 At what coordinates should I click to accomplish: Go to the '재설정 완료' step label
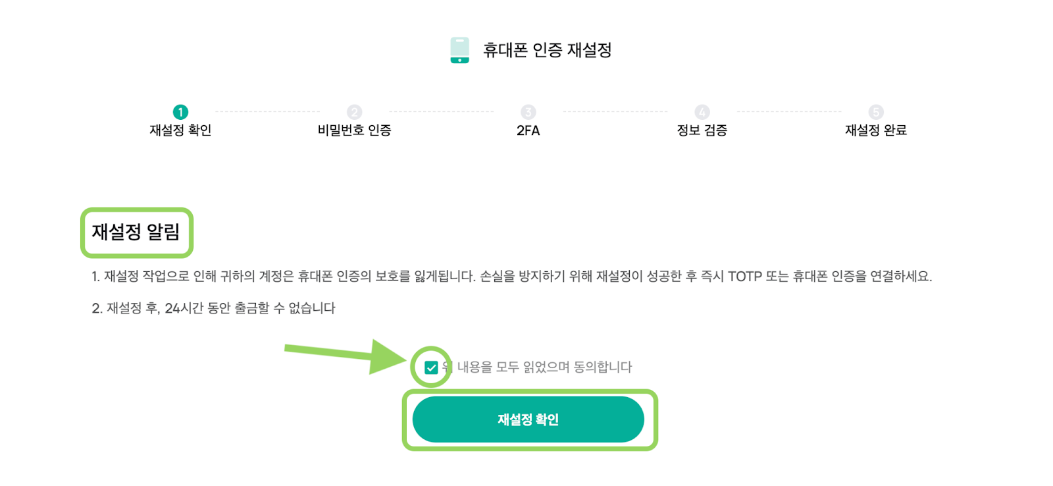tap(876, 130)
